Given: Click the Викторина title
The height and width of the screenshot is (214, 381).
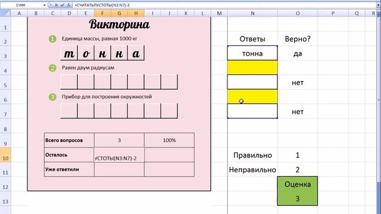Looking at the screenshot, I should pos(119,24).
